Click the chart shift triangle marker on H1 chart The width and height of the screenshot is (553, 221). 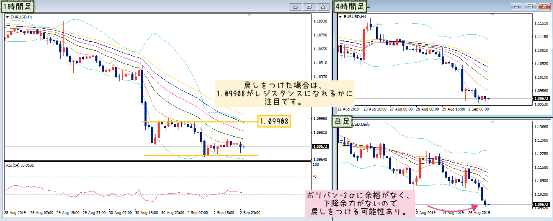point(248,15)
